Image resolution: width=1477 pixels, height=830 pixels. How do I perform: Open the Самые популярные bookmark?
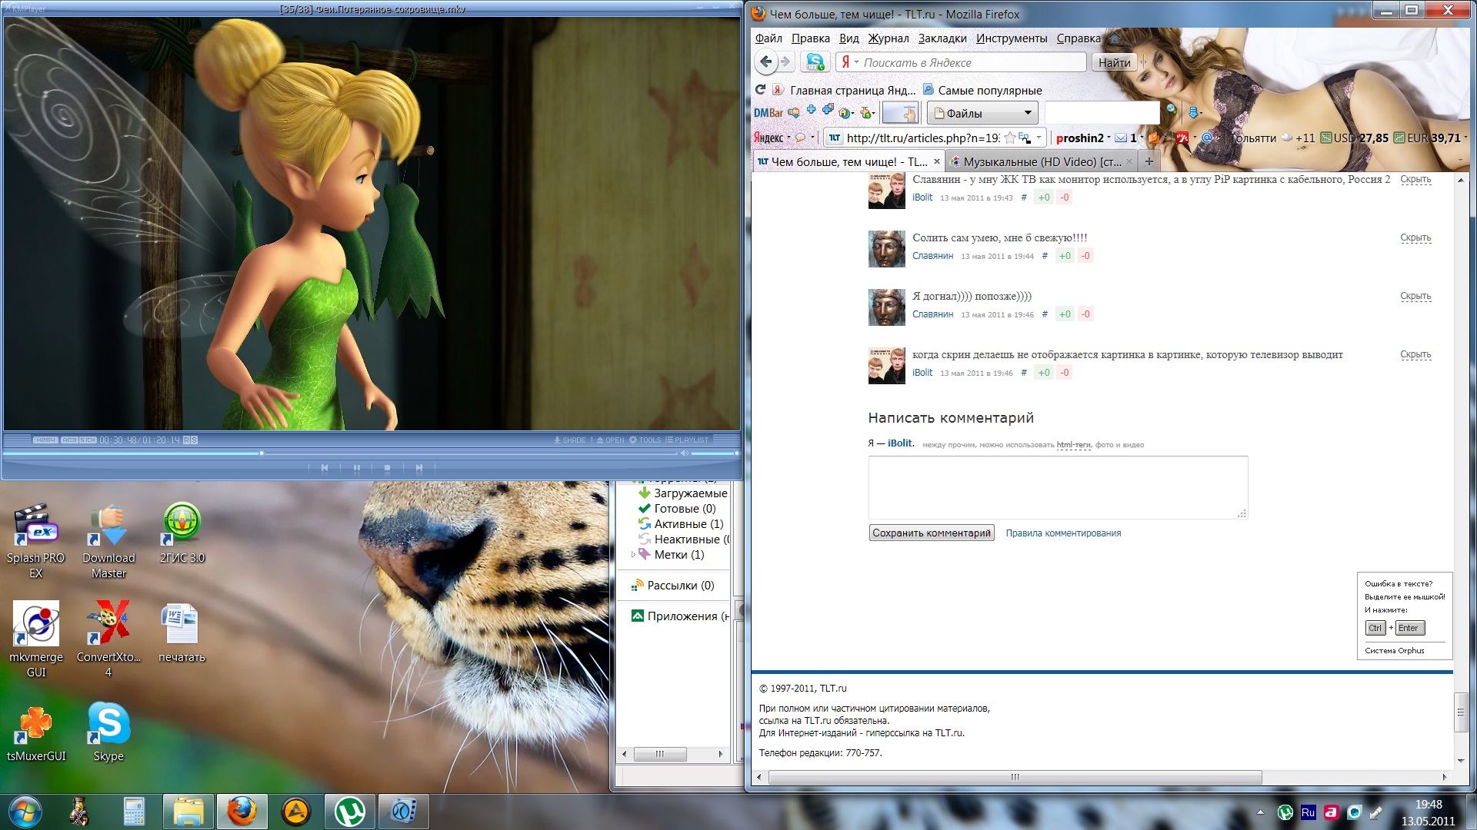982,90
